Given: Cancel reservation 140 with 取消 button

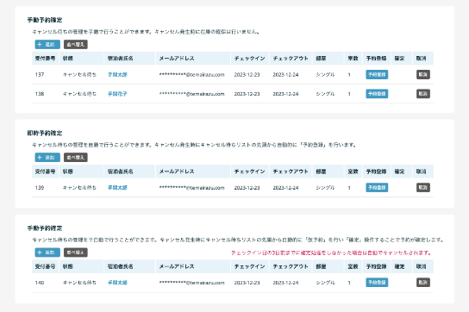Looking at the screenshot, I should (423, 283).
